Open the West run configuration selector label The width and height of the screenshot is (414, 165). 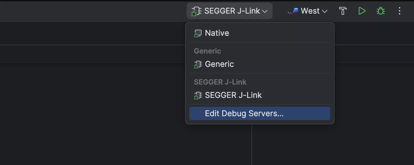310,11
